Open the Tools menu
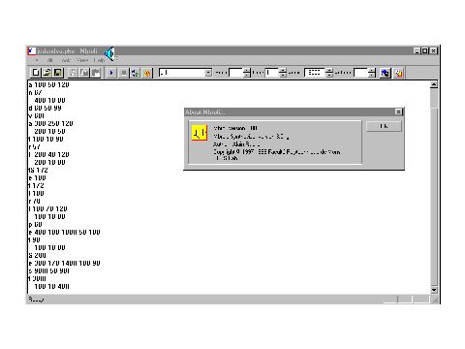The height and width of the screenshot is (349, 465). 66,60
